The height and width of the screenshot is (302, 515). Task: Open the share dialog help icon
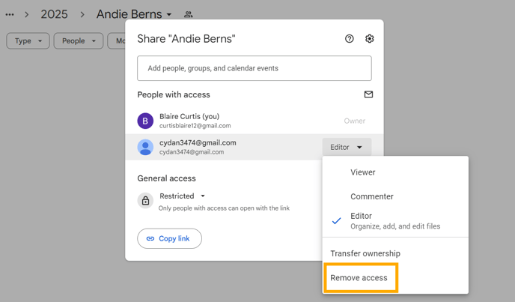point(349,39)
